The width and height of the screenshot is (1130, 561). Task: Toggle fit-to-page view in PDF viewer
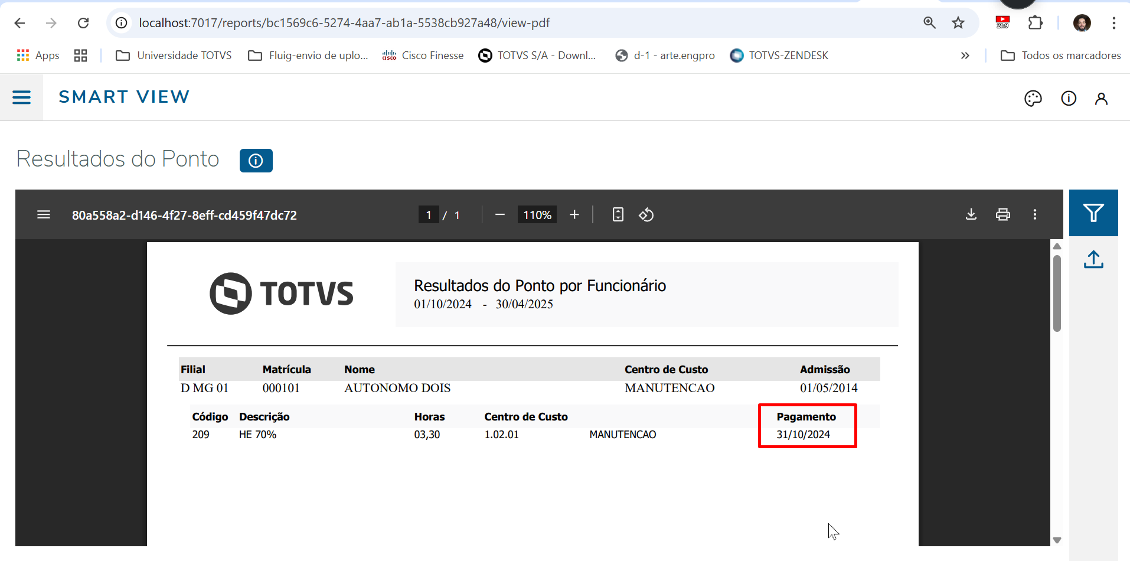point(618,214)
